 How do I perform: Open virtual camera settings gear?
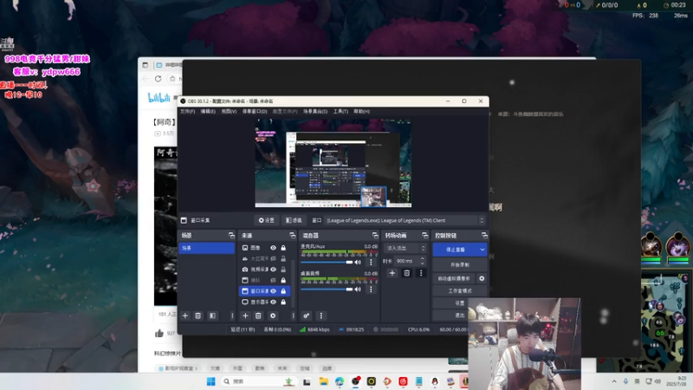[482, 278]
